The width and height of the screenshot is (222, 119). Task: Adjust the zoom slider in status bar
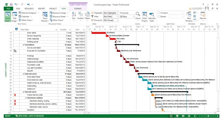[x=208, y=116]
